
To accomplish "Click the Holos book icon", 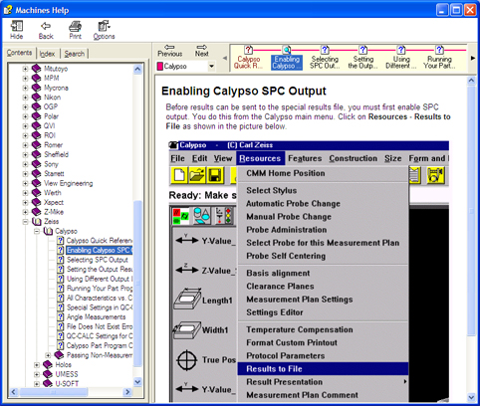I will [48, 364].
